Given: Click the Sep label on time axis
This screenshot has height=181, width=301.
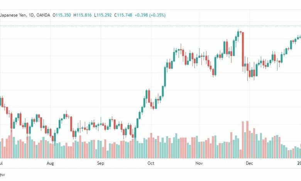Looking at the screenshot, I should coord(101,163).
